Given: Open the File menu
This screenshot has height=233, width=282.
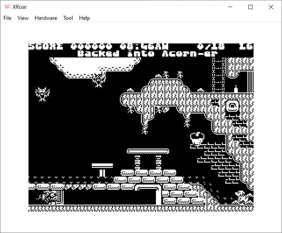Looking at the screenshot, I should coord(7,18).
